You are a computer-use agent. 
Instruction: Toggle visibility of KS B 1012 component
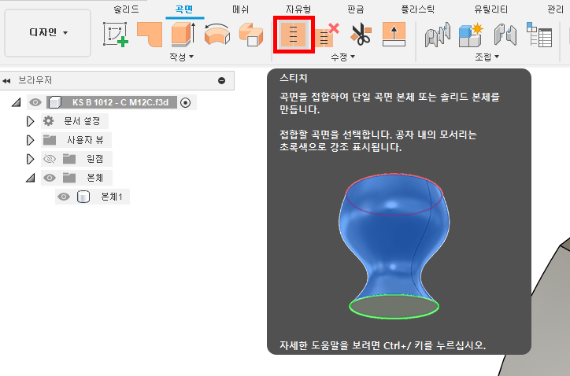click(35, 103)
